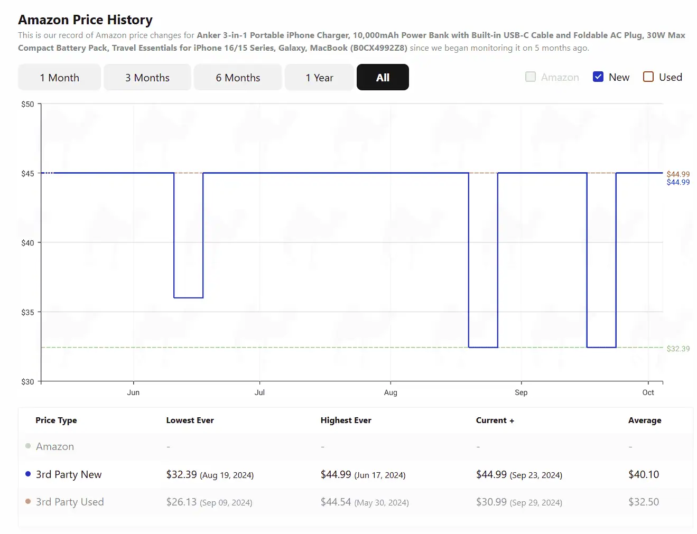Click the blue 3rd Party New dot
Viewport: 697px width, 534px height.
[28, 474]
